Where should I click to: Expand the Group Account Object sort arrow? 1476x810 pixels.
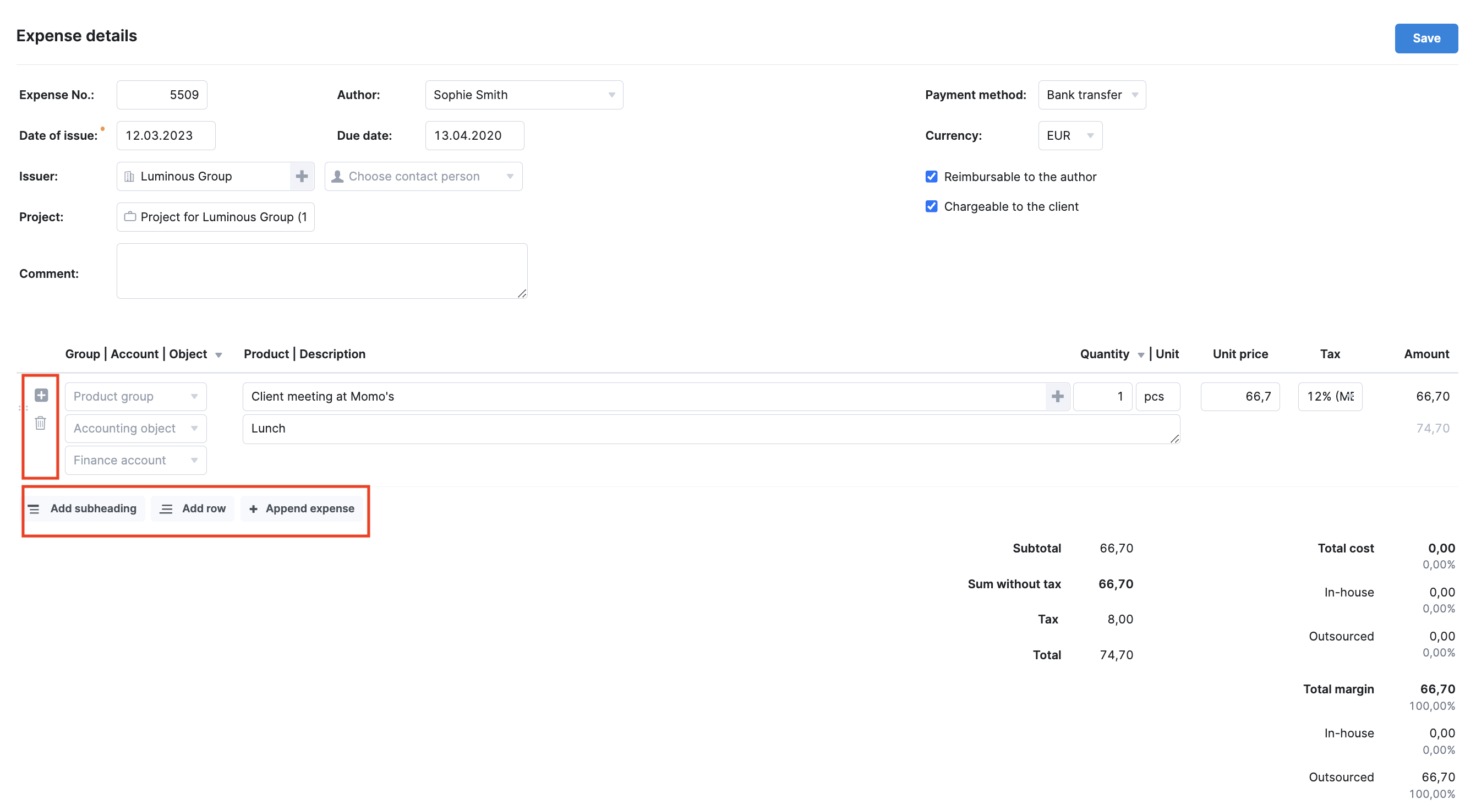pos(219,354)
